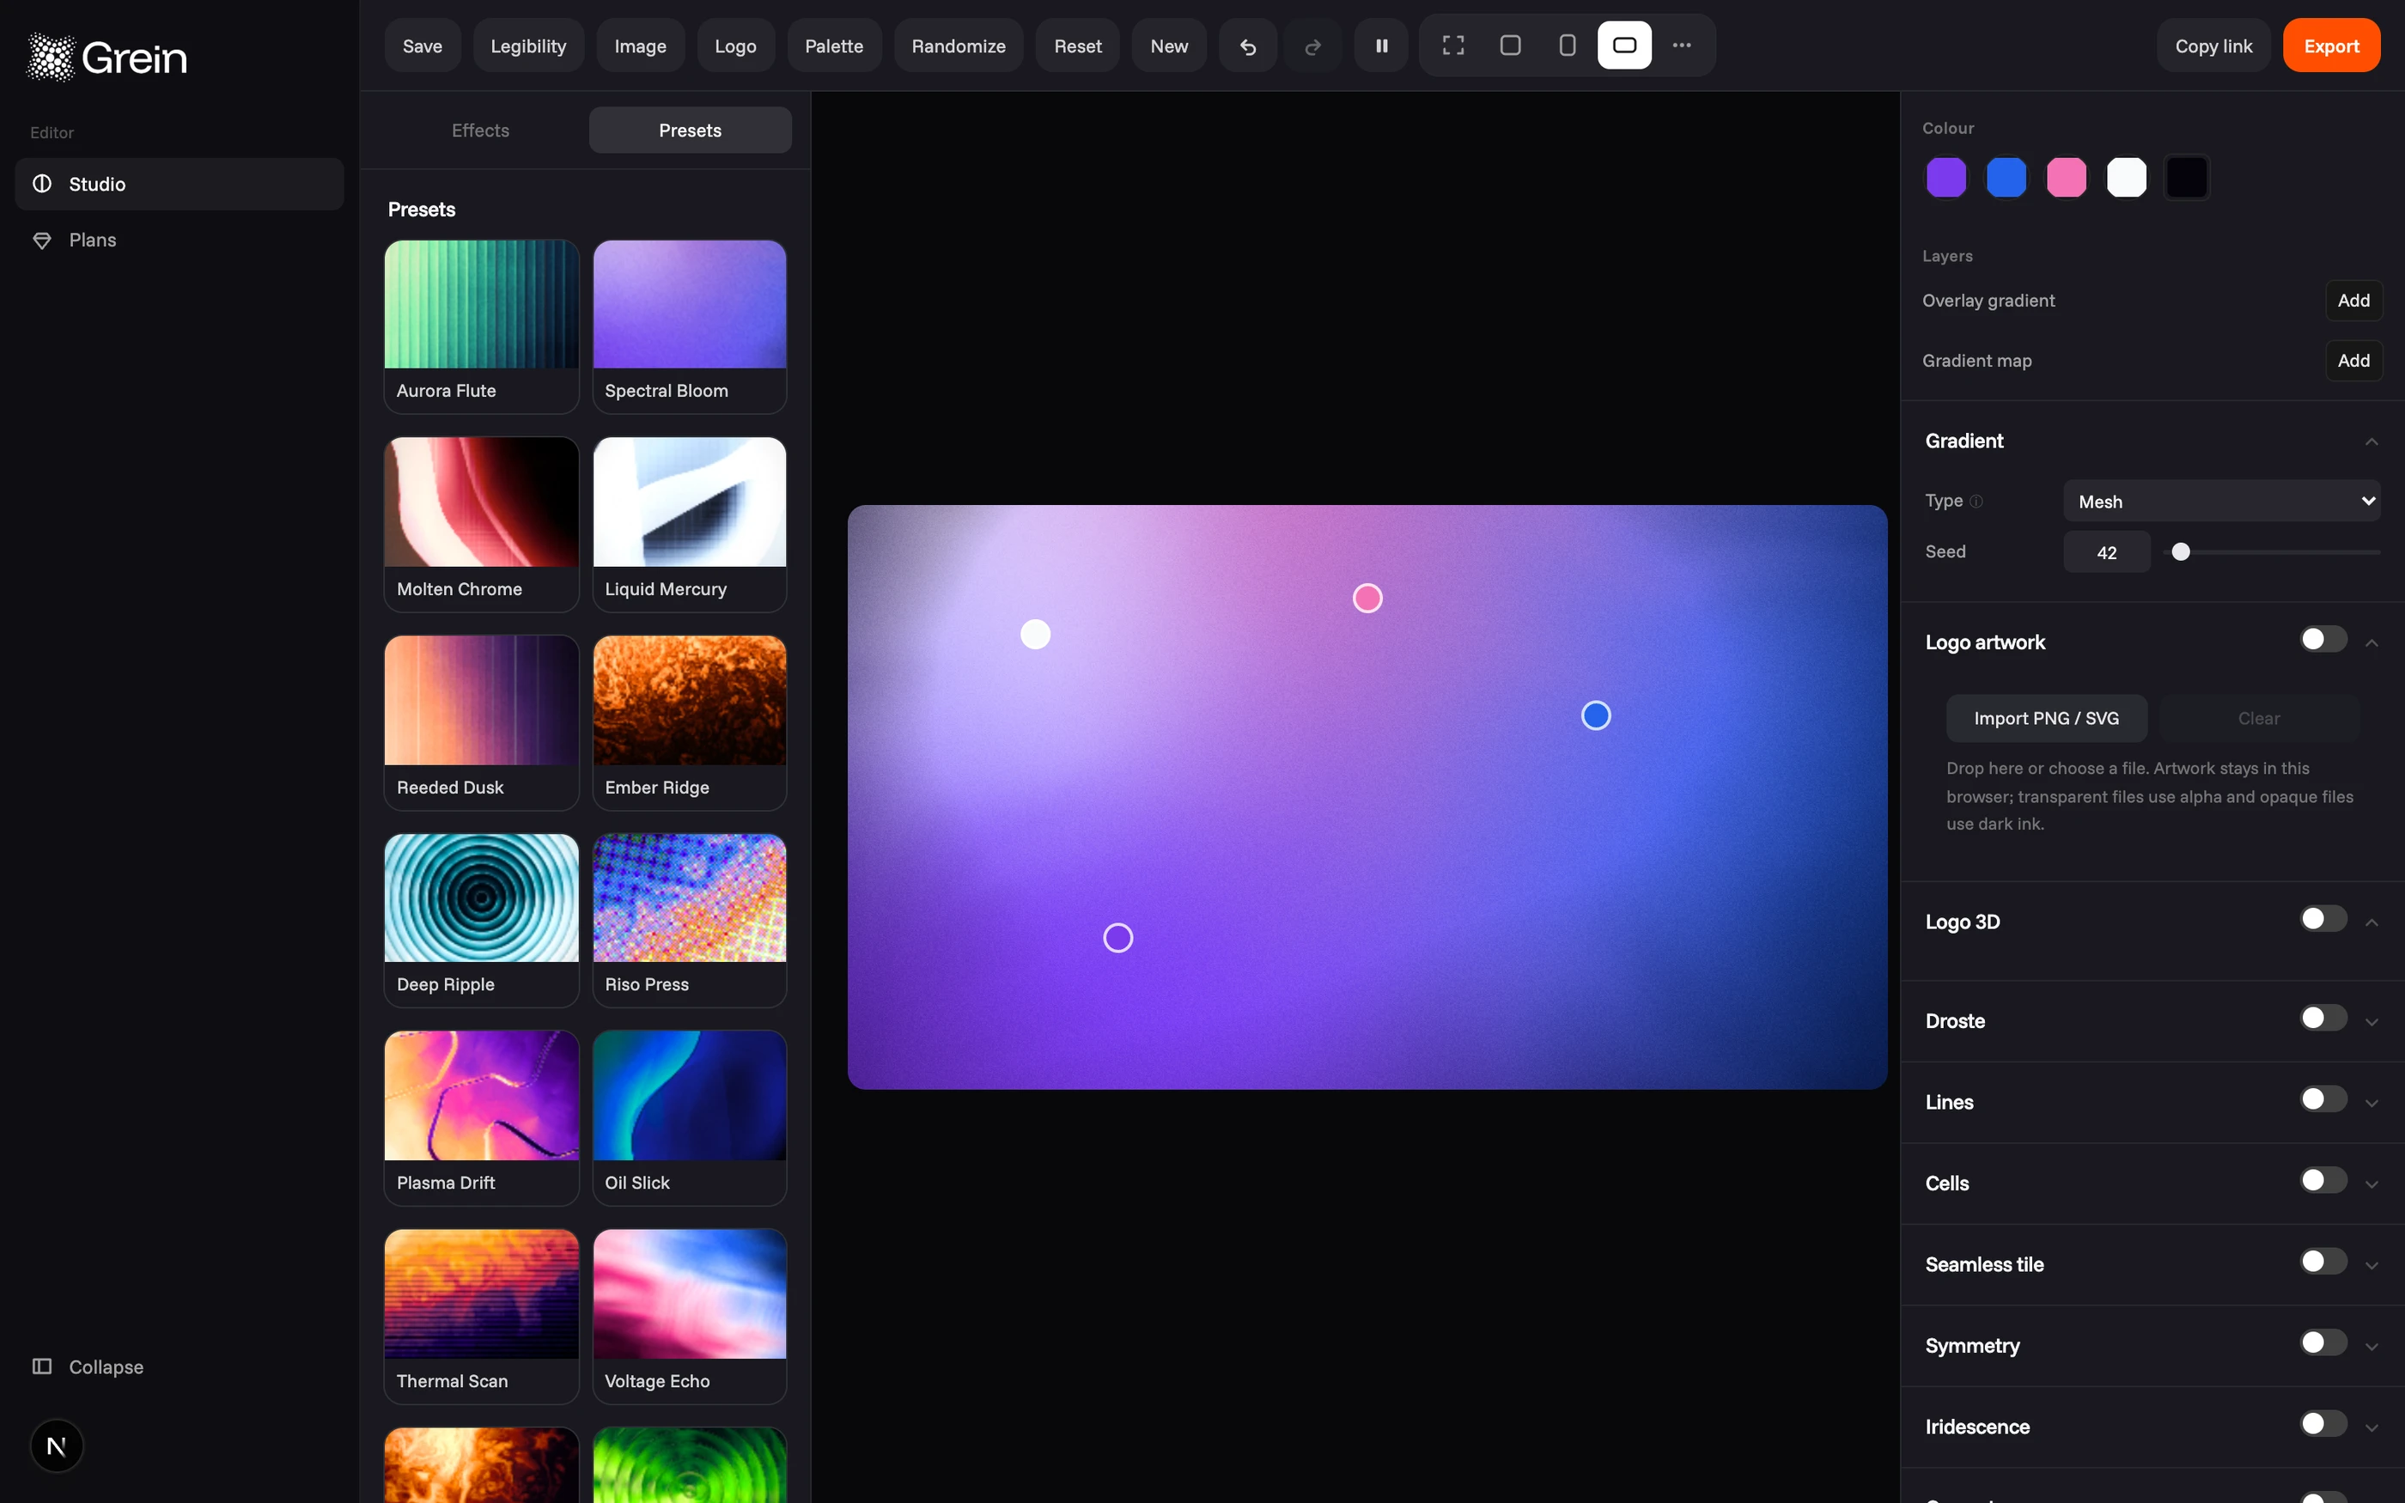Open Plans in the sidebar
The height and width of the screenshot is (1503, 2405).
click(179, 240)
